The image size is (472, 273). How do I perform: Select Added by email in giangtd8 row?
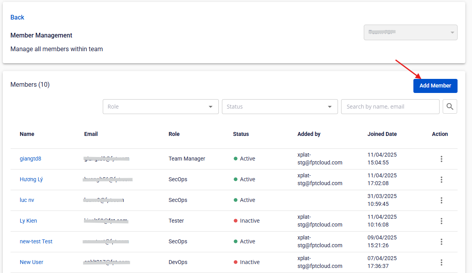tap(320, 159)
